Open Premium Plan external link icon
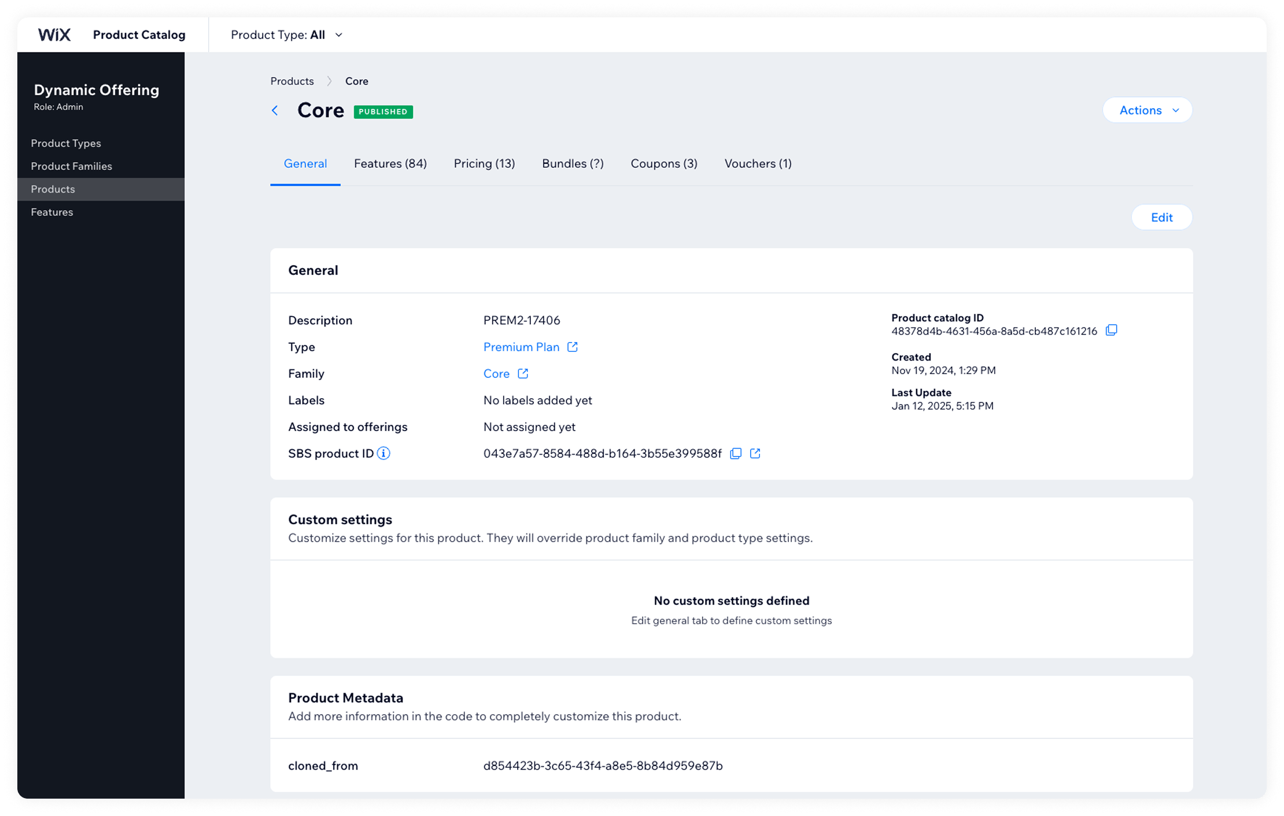This screenshot has width=1284, height=816. (573, 347)
